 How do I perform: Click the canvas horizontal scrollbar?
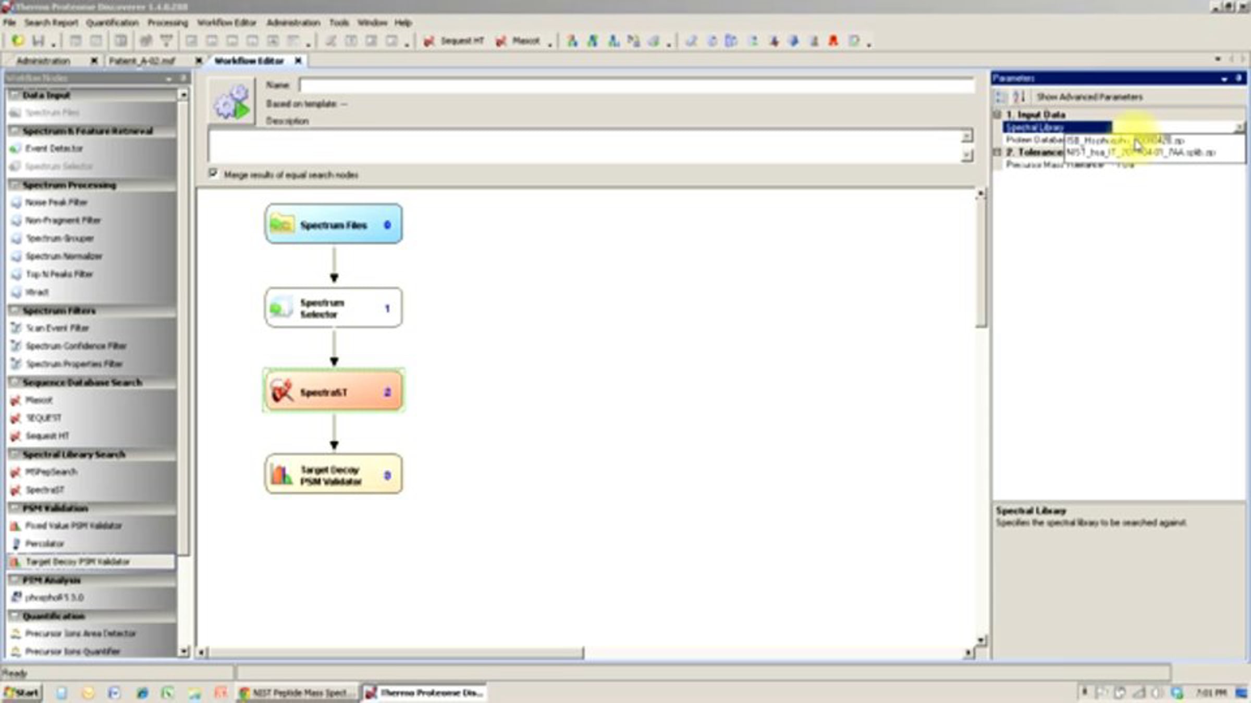point(396,652)
